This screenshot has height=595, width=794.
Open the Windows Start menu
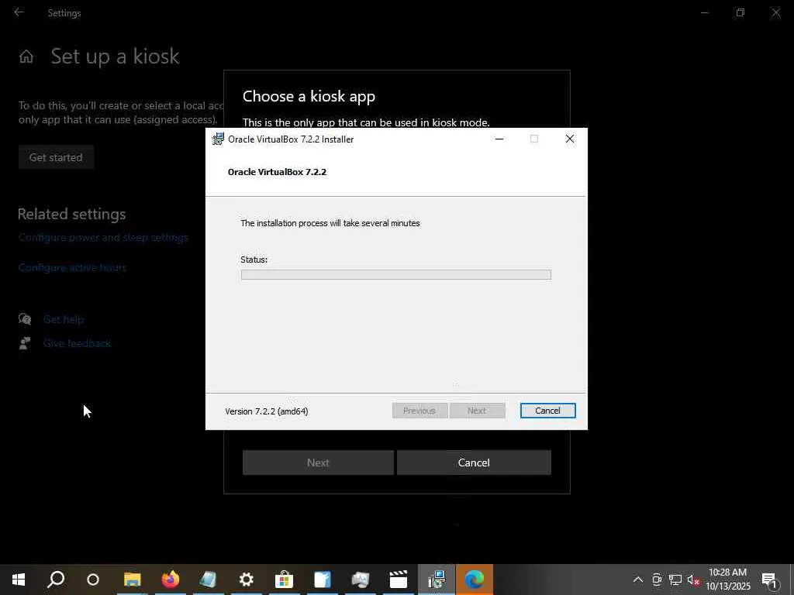[x=19, y=580]
